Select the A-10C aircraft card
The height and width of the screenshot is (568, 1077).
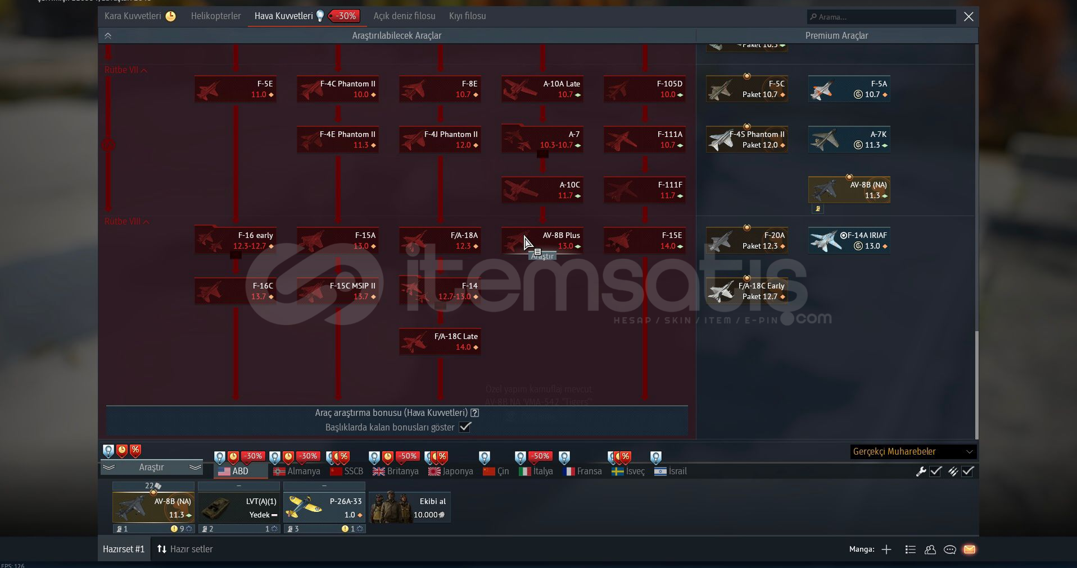[542, 190]
